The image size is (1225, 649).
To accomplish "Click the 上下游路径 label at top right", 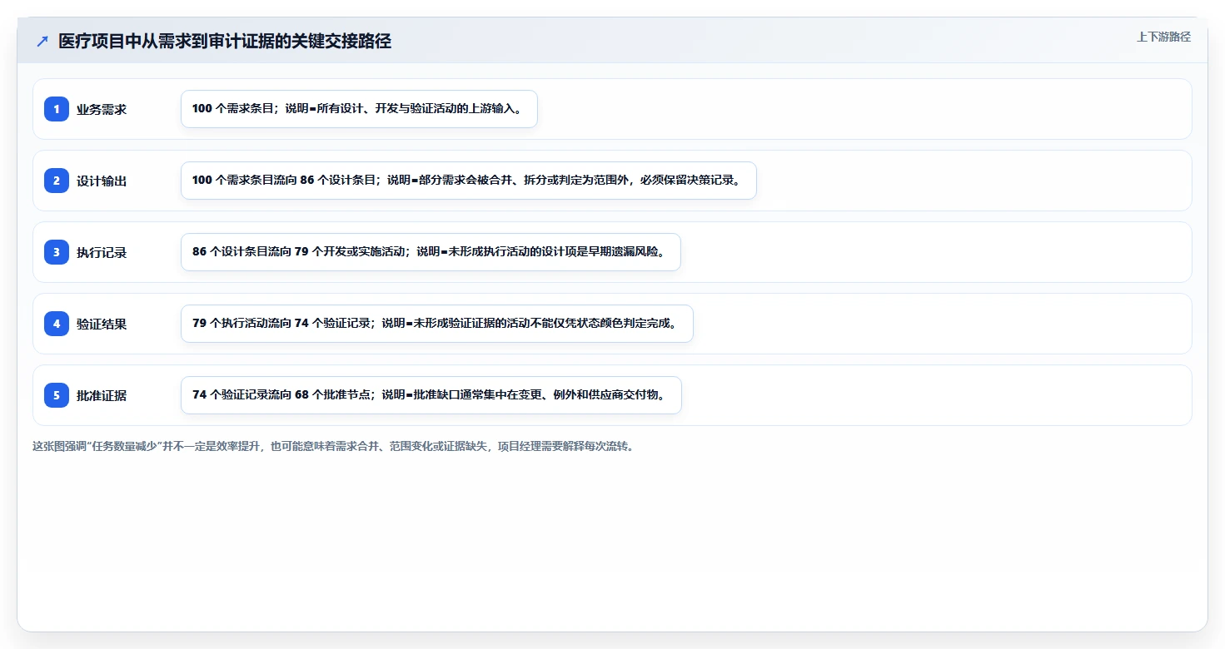I will tap(1163, 37).
